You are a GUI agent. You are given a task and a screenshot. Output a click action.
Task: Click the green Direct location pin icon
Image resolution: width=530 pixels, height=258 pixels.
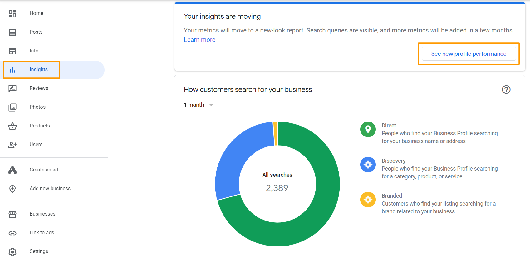click(368, 129)
